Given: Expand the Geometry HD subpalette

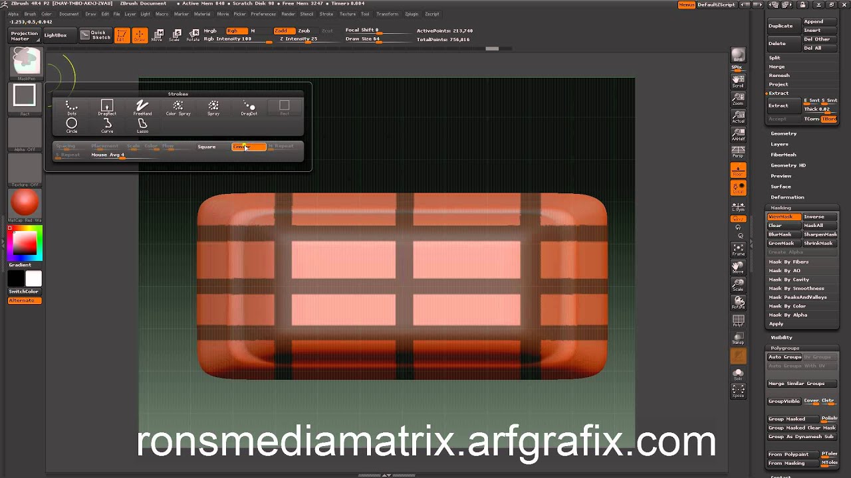Looking at the screenshot, I should pos(788,165).
